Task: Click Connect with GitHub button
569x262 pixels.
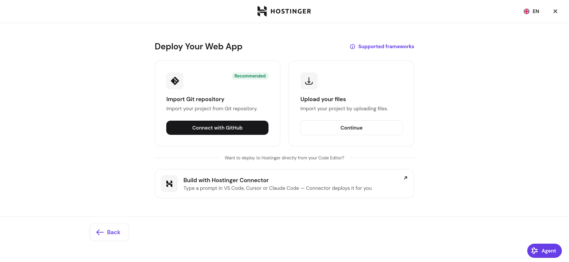Action: tap(217, 128)
